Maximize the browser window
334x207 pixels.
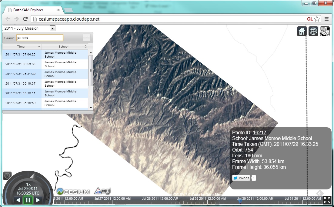pos(314,3)
